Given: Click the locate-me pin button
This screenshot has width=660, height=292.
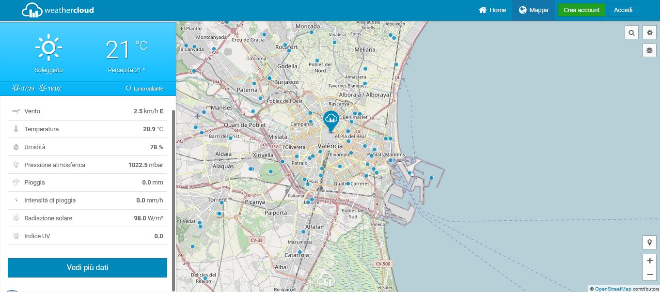Looking at the screenshot, I should 649,242.
